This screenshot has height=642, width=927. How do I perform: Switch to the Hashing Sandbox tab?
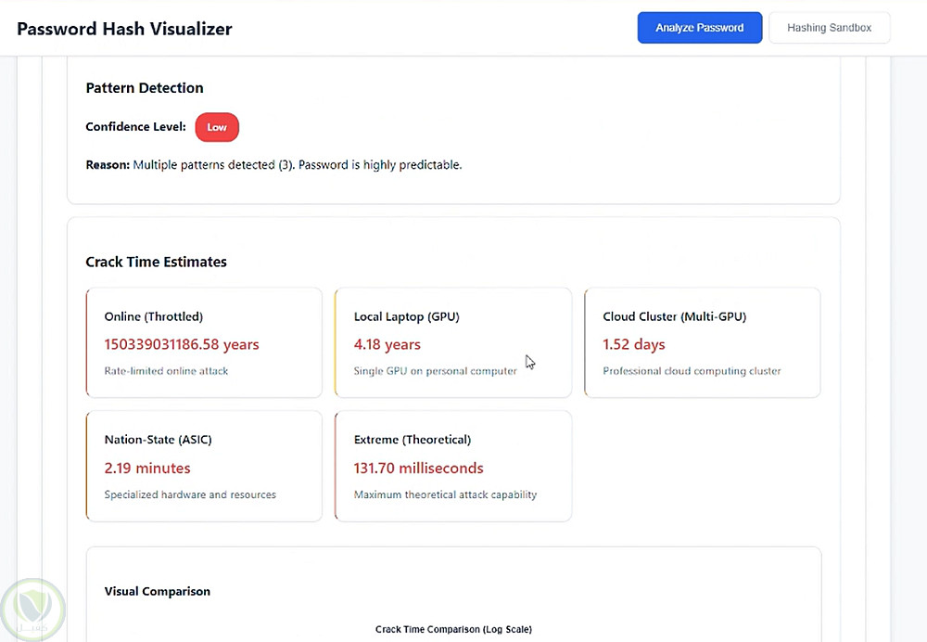click(829, 28)
